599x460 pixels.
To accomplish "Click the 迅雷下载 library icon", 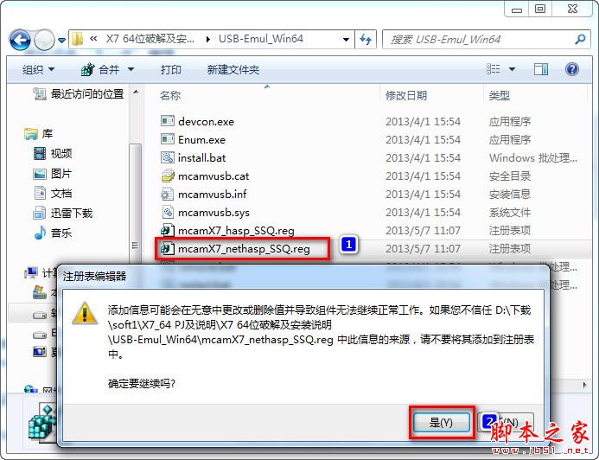I will point(40,213).
